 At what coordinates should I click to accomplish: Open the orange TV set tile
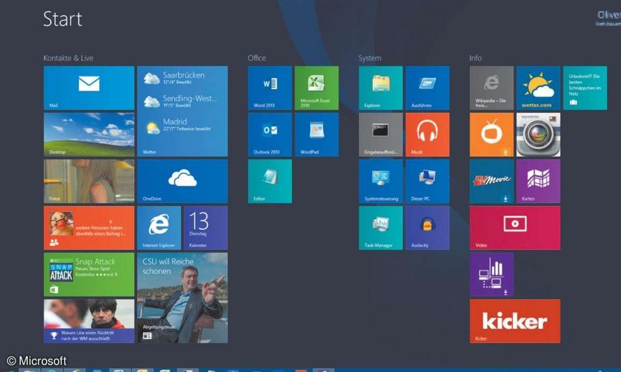click(x=492, y=134)
